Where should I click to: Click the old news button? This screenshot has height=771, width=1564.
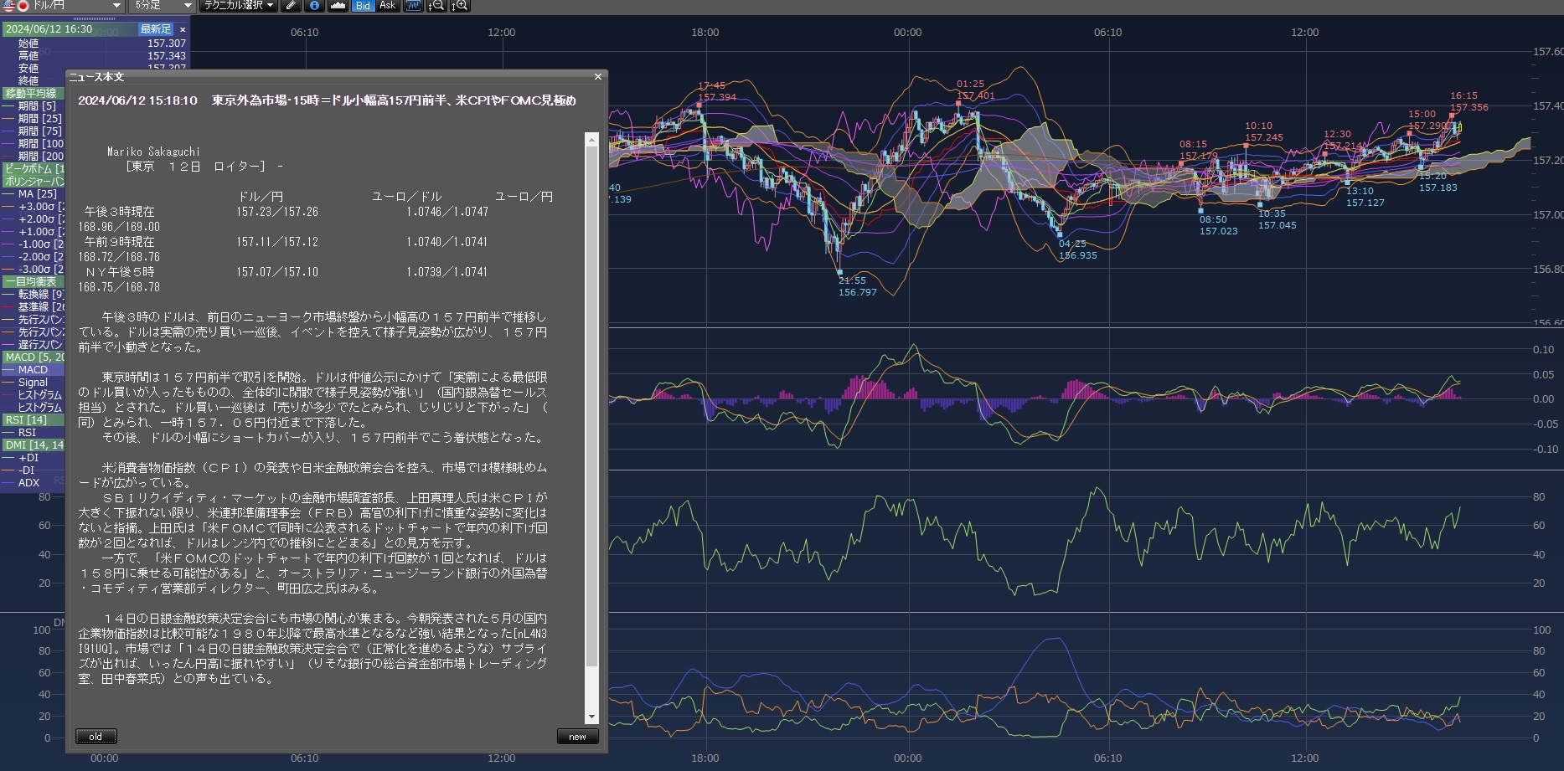tap(95, 737)
